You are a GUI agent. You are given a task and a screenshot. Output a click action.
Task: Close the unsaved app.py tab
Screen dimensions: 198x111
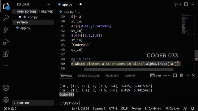(x=80, y=4)
